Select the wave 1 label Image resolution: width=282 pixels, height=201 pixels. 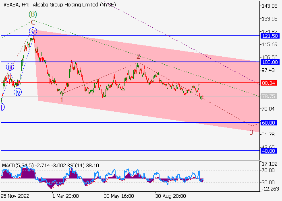coord(62,100)
